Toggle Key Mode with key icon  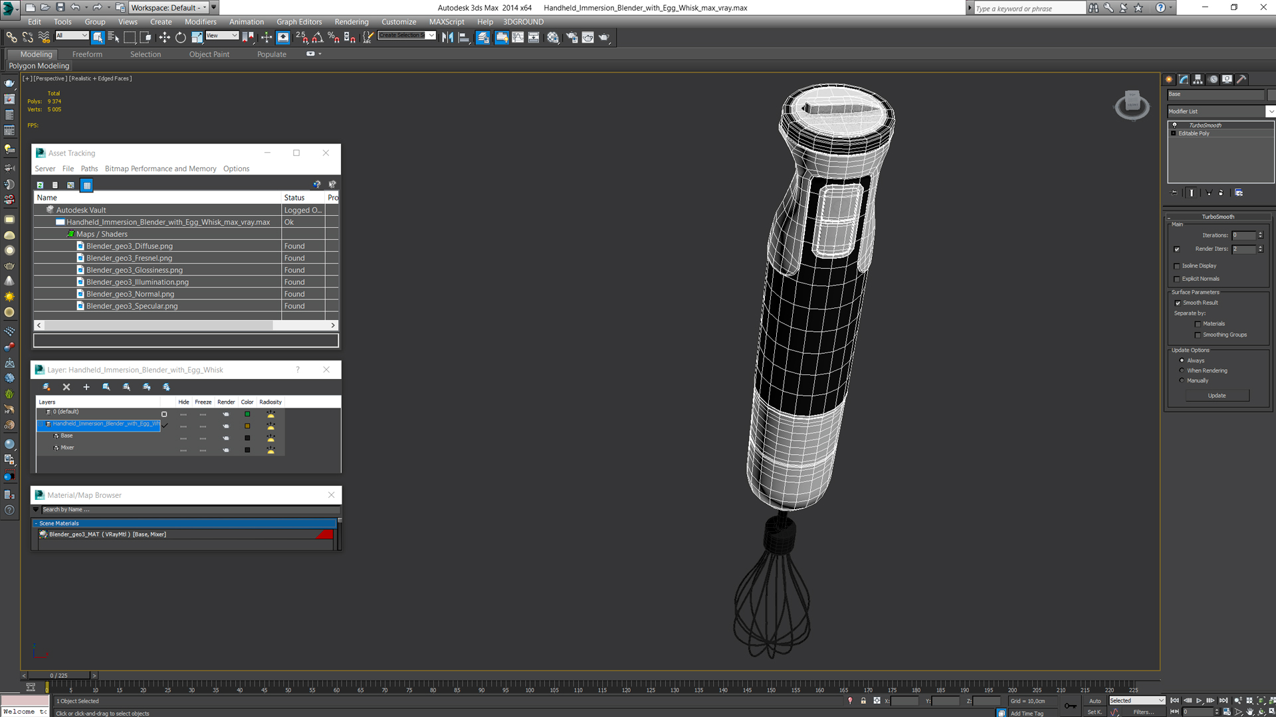1070,705
